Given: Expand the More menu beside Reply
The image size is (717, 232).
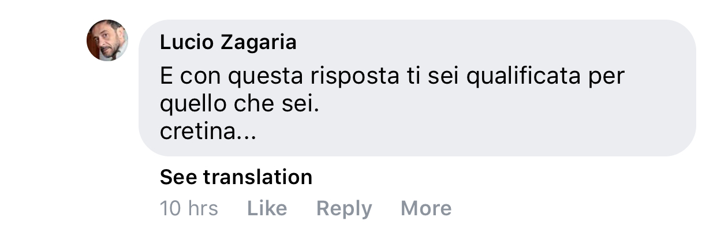Looking at the screenshot, I should [x=426, y=208].
